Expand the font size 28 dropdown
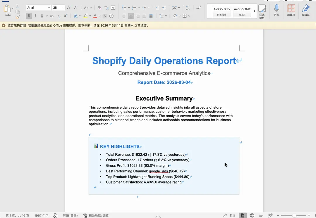The width and height of the screenshot is (316, 218). (x=63, y=8)
